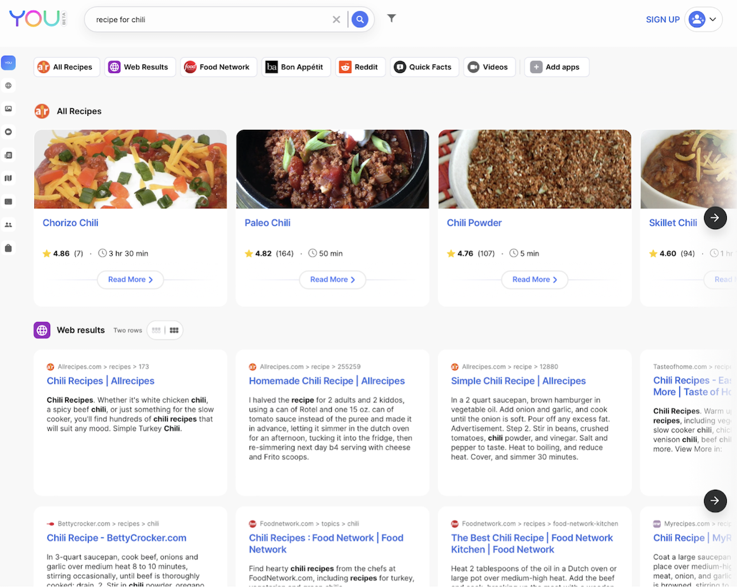Open 'Homemade Chili Recipe | Allrecipes' result
Viewport: 737px width, 588px height.
click(327, 381)
